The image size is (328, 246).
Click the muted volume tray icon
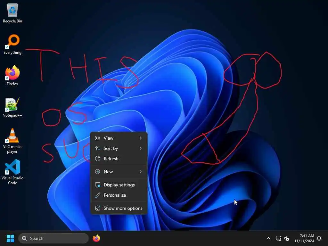(287, 238)
